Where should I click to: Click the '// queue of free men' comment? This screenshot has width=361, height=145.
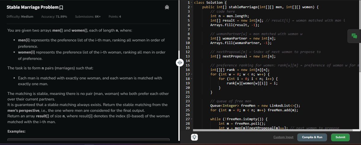pyautogui.click(x=230, y=101)
